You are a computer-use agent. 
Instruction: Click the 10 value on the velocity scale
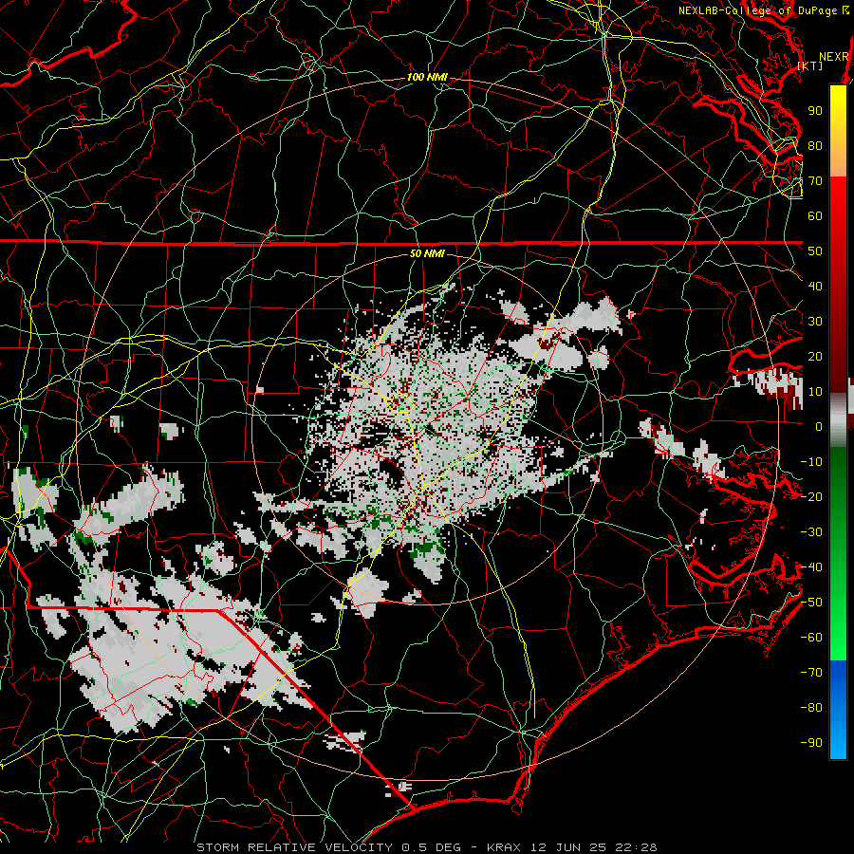[815, 392]
